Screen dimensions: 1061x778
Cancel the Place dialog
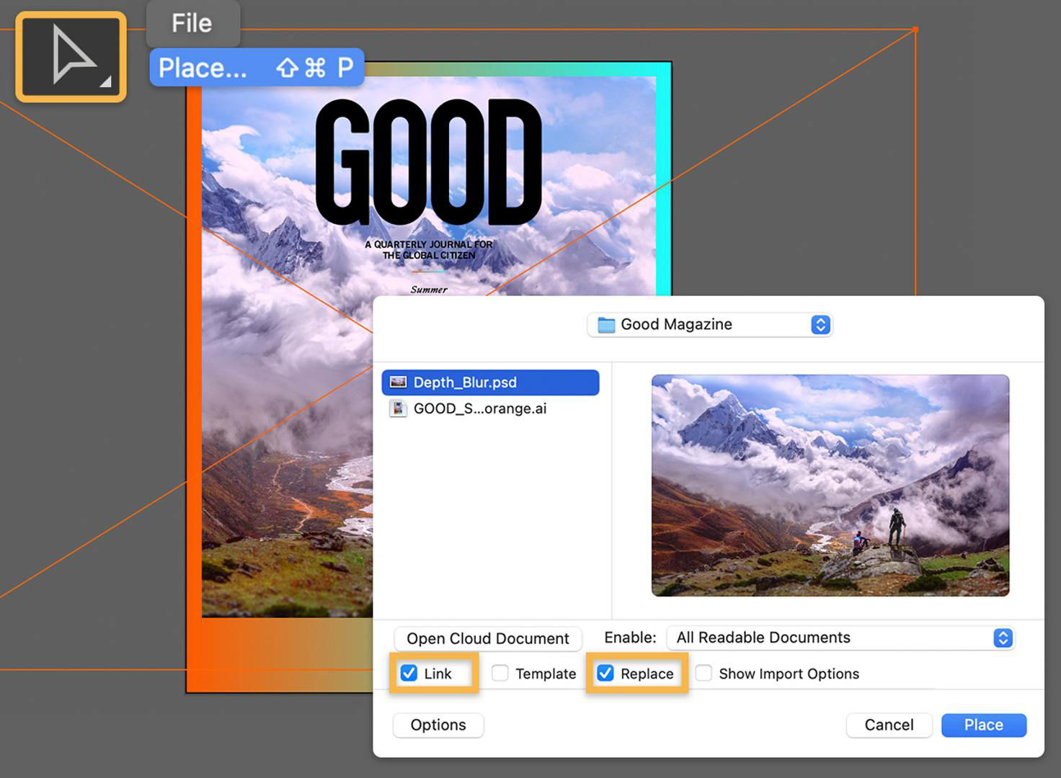[889, 725]
